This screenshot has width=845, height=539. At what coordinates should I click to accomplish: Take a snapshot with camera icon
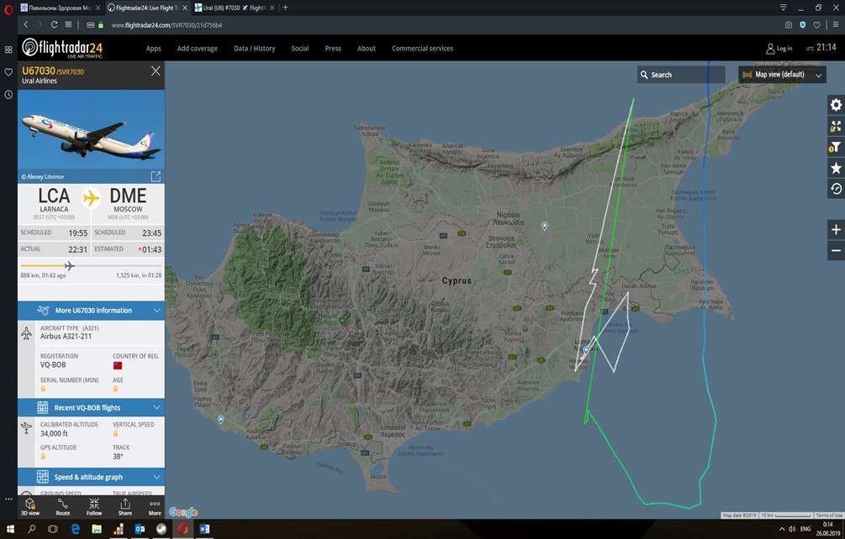click(789, 24)
